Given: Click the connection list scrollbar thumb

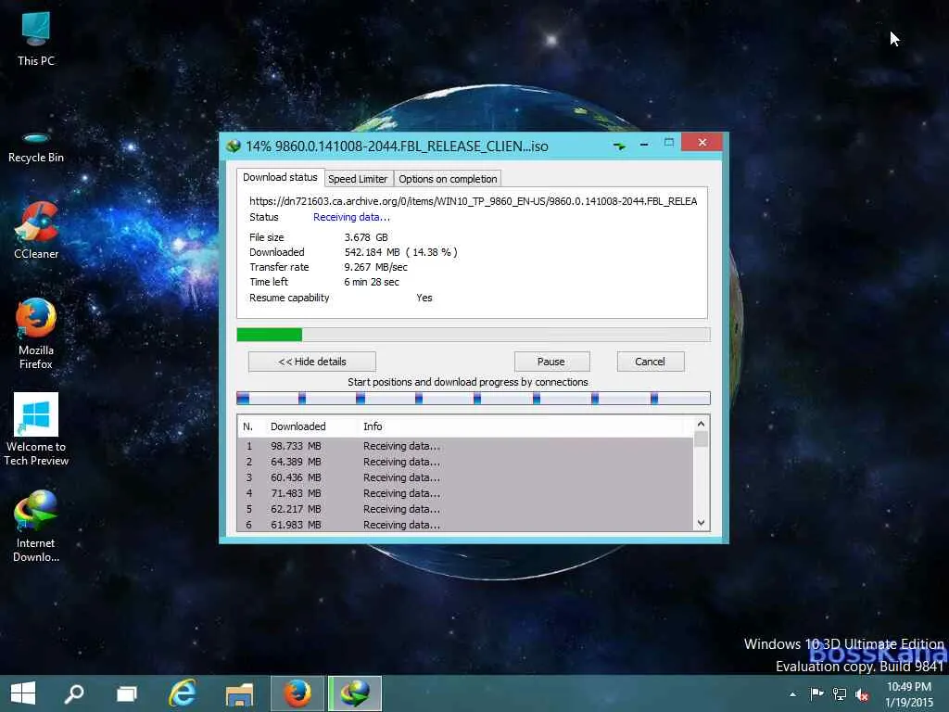Looking at the screenshot, I should [x=701, y=439].
